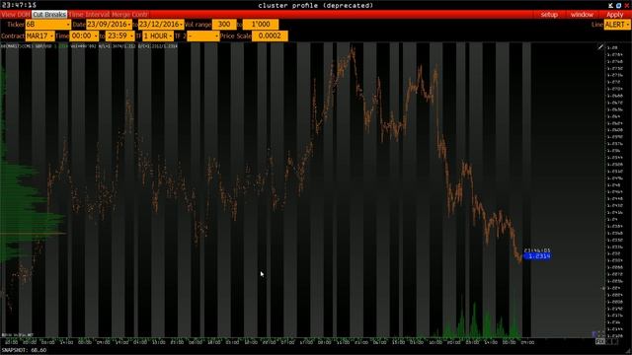Open the start date picker 23/09/2016
The image size is (632, 355).
click(109, 25)
